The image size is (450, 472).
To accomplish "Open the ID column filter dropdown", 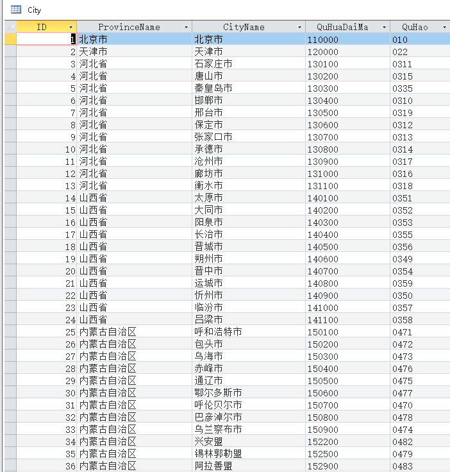I will pyautogui.click(x=71, y=27).
